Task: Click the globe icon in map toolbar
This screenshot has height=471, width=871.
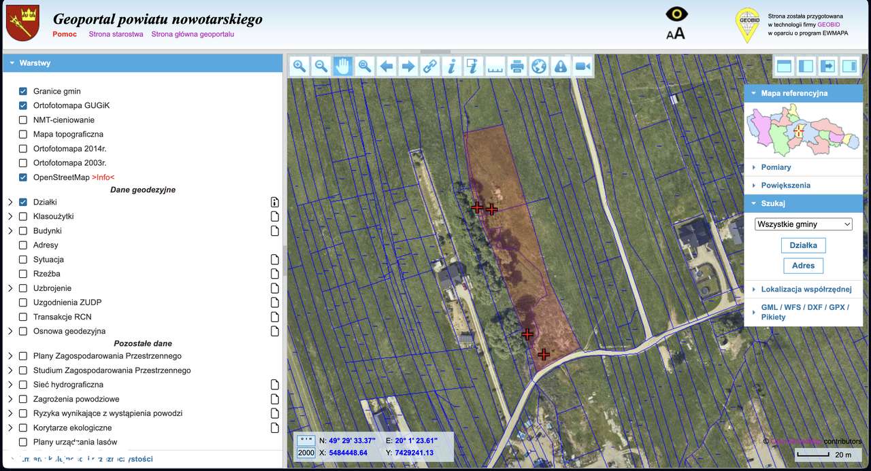Action: (539, 66)
